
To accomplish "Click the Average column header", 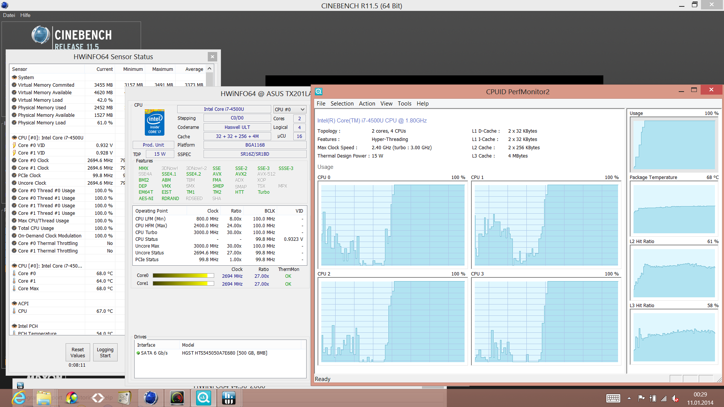I will point(190,69).
